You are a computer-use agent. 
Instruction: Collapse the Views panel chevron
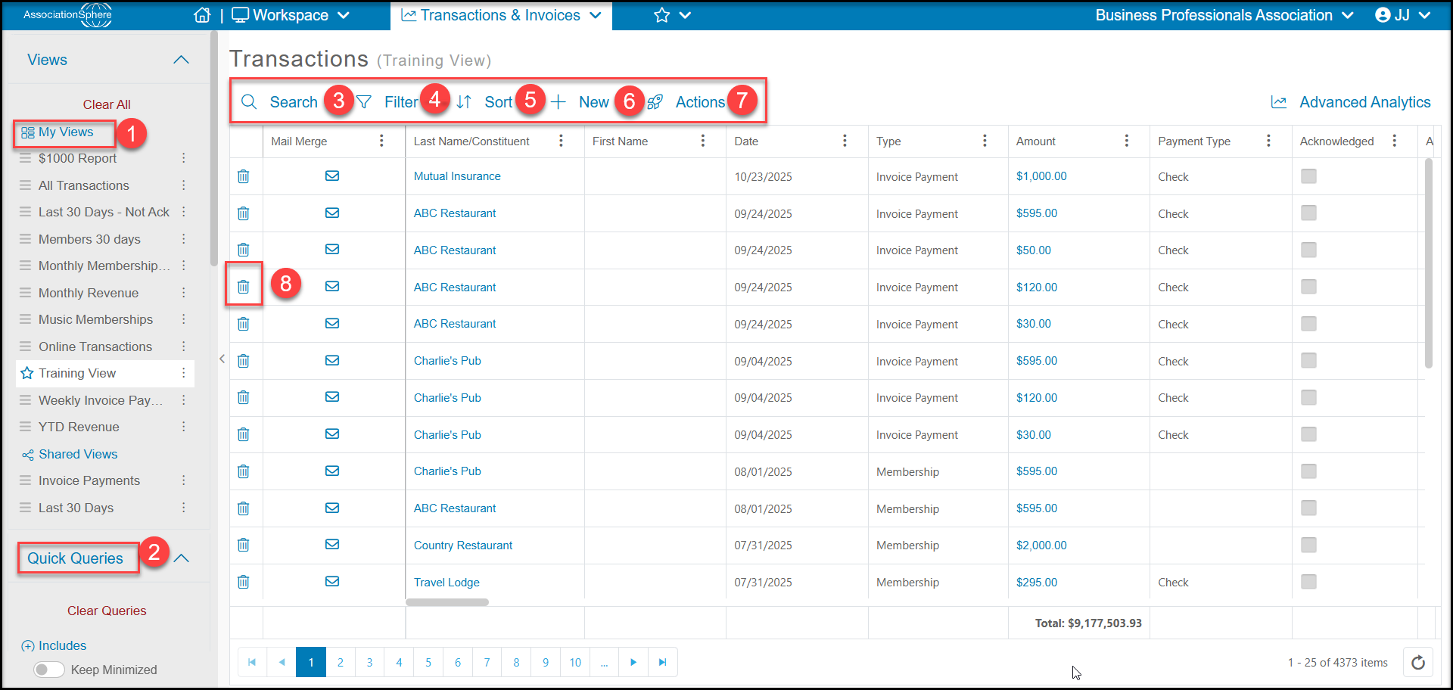pos(181,60)
